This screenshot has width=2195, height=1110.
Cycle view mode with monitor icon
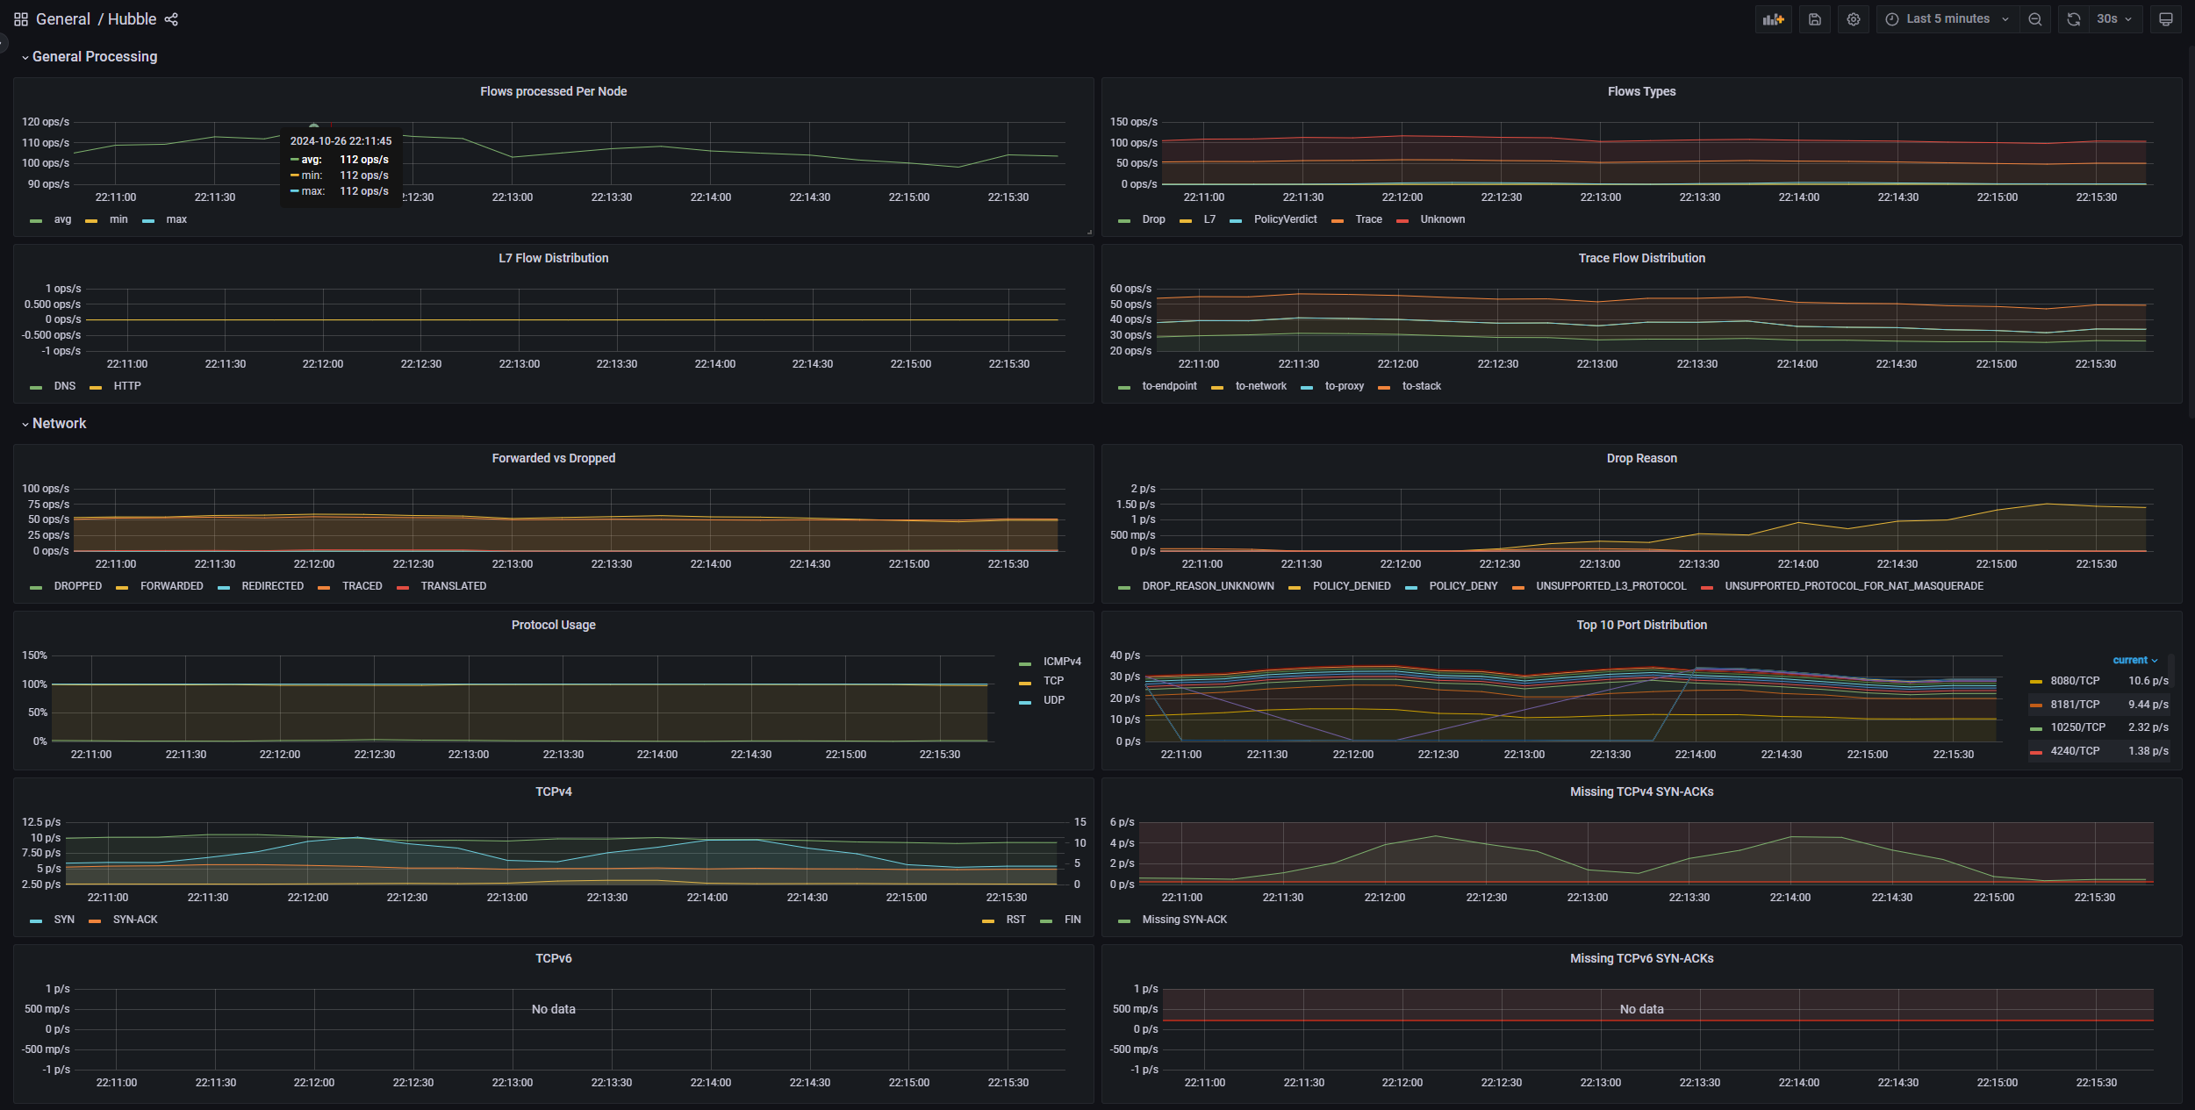(x=2165, y=19)
